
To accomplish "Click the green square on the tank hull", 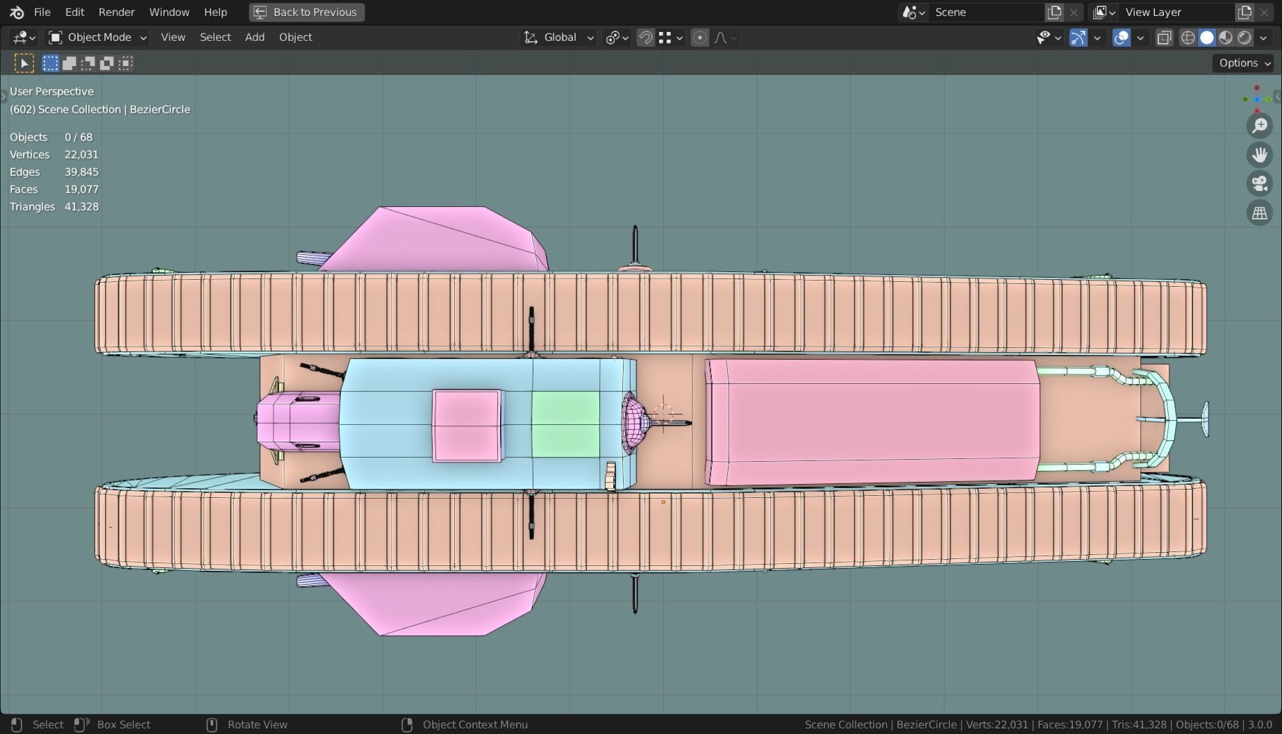I will [x=565, y=424].
